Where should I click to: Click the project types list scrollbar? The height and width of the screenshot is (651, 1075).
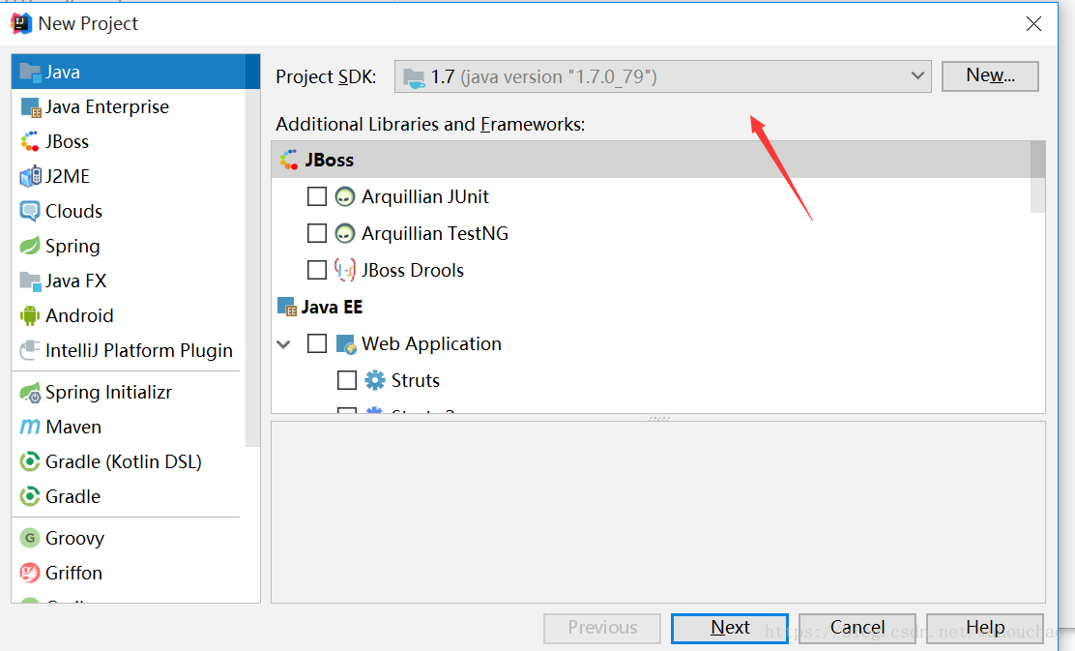pyautogui.click(x=253, y=251)
